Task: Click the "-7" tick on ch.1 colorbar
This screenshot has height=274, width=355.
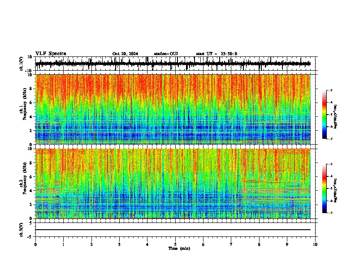Action: [330, 139]
